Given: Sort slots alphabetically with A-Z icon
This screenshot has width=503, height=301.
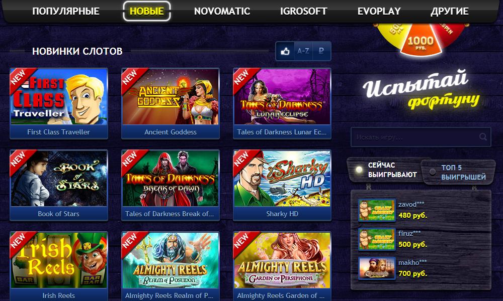Looking at the screenshot, I should pyautogui.click(x=303, y=51).
